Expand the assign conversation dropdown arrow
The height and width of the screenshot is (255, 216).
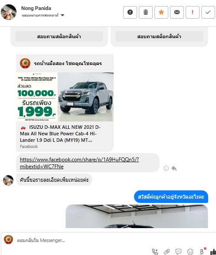[x=62, y=15]
